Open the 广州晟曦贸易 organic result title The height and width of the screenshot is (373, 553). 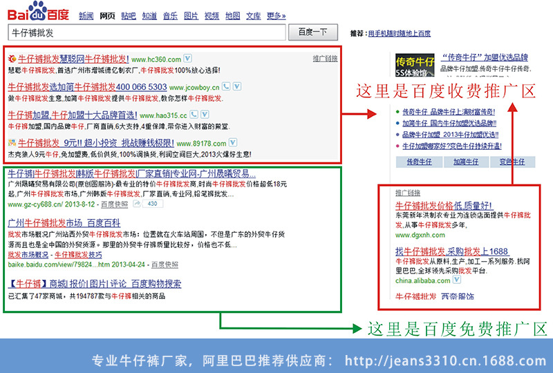click(x=131, y=173)
